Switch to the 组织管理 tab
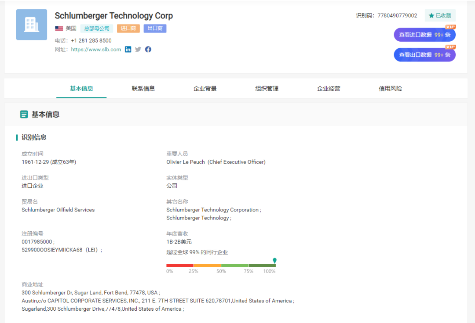Screen dimensions: 475x323 tap(267, 89)
